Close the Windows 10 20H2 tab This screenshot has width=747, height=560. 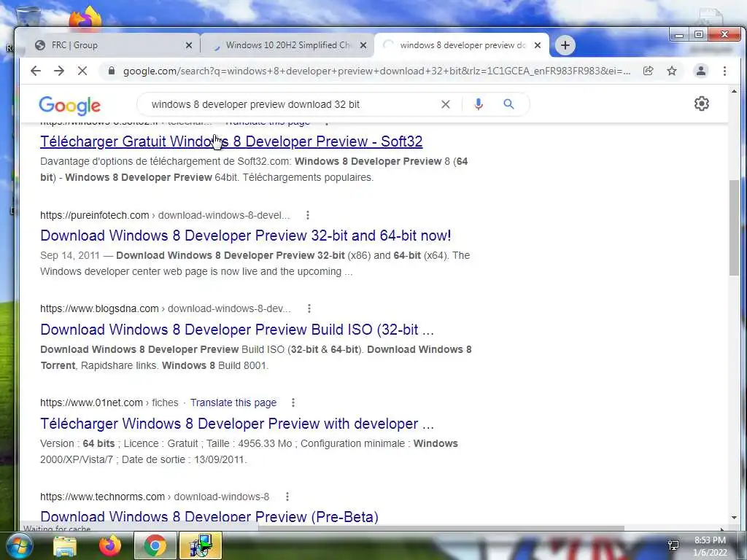[x=363, y=45]
